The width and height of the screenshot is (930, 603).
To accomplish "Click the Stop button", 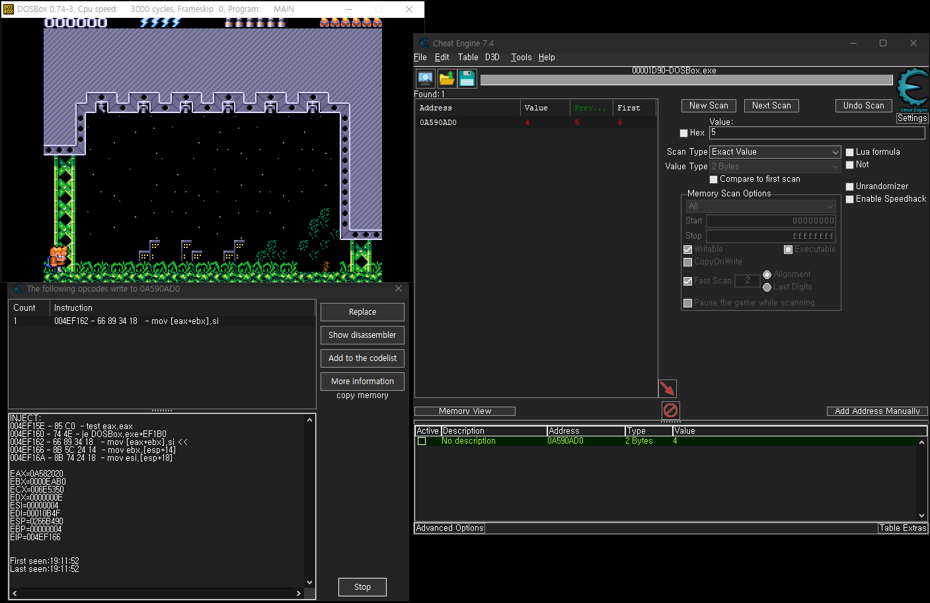I will point(362,587).
